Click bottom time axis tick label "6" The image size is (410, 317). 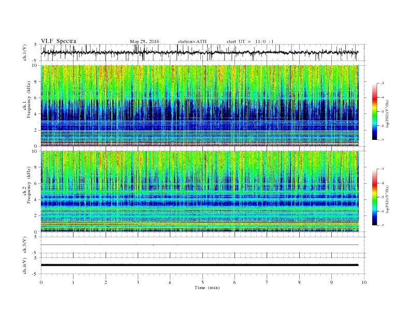(x=235, y=282)
